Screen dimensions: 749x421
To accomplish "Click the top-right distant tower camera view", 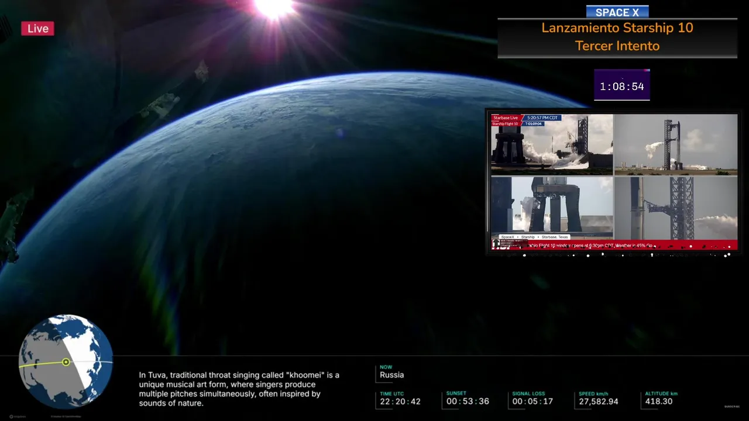I will click(676, 145).
